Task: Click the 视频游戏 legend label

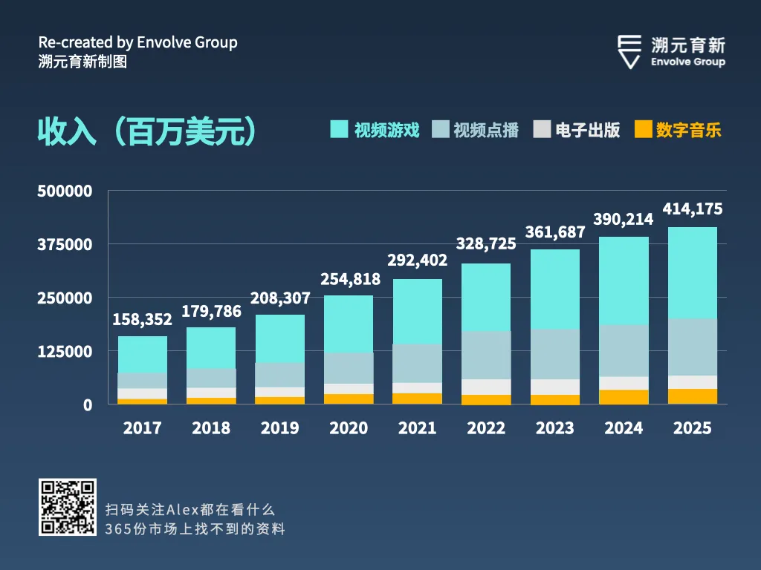Action: (x=386, y=130)
